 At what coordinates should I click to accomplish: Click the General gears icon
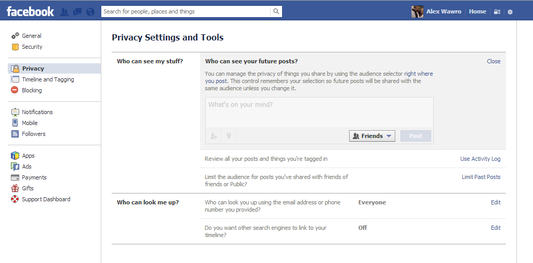click(15, 36)
